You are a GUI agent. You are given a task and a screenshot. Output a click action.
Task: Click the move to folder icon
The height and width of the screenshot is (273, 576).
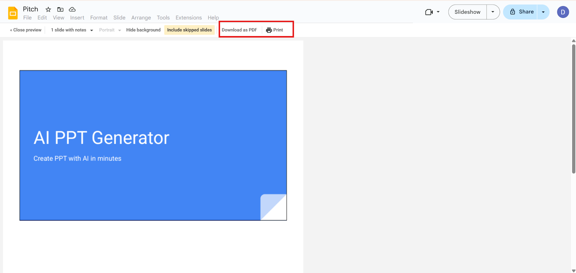(60, 9)
